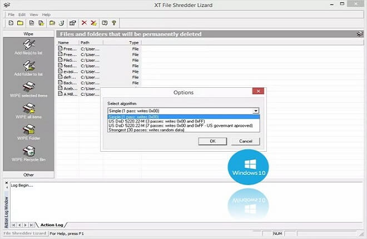Select the Action Log tab
The width and height of the screenshot is (367, 239).
[x=52, y=225]
